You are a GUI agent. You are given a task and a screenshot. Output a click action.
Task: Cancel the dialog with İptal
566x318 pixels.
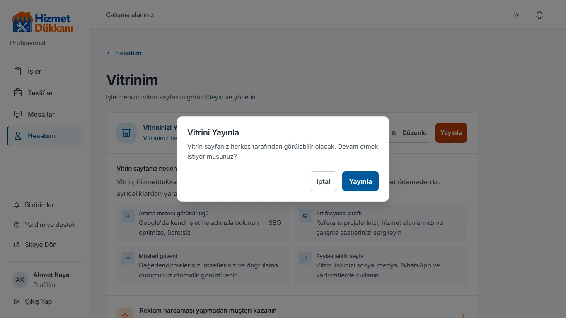coord(323,181)
